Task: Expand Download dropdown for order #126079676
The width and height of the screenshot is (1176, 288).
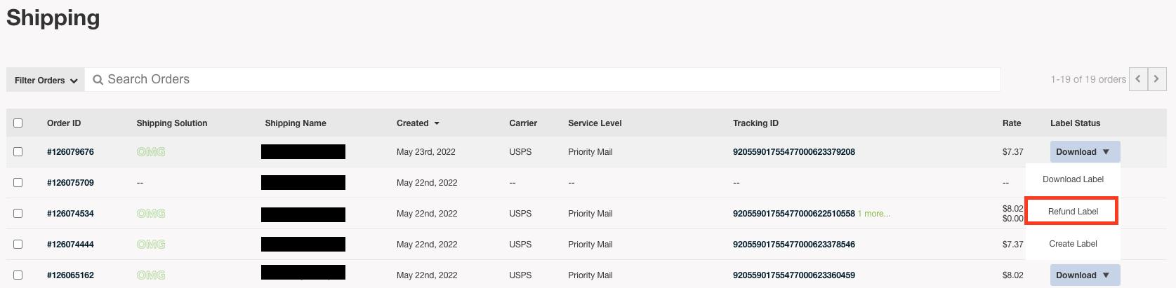Action: (1085, 152)
